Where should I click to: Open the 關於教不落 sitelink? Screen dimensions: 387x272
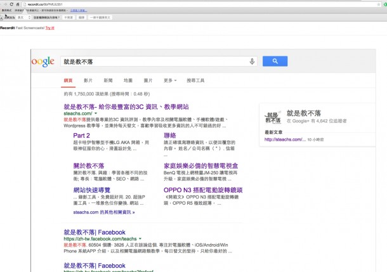[x=89, y=165]
